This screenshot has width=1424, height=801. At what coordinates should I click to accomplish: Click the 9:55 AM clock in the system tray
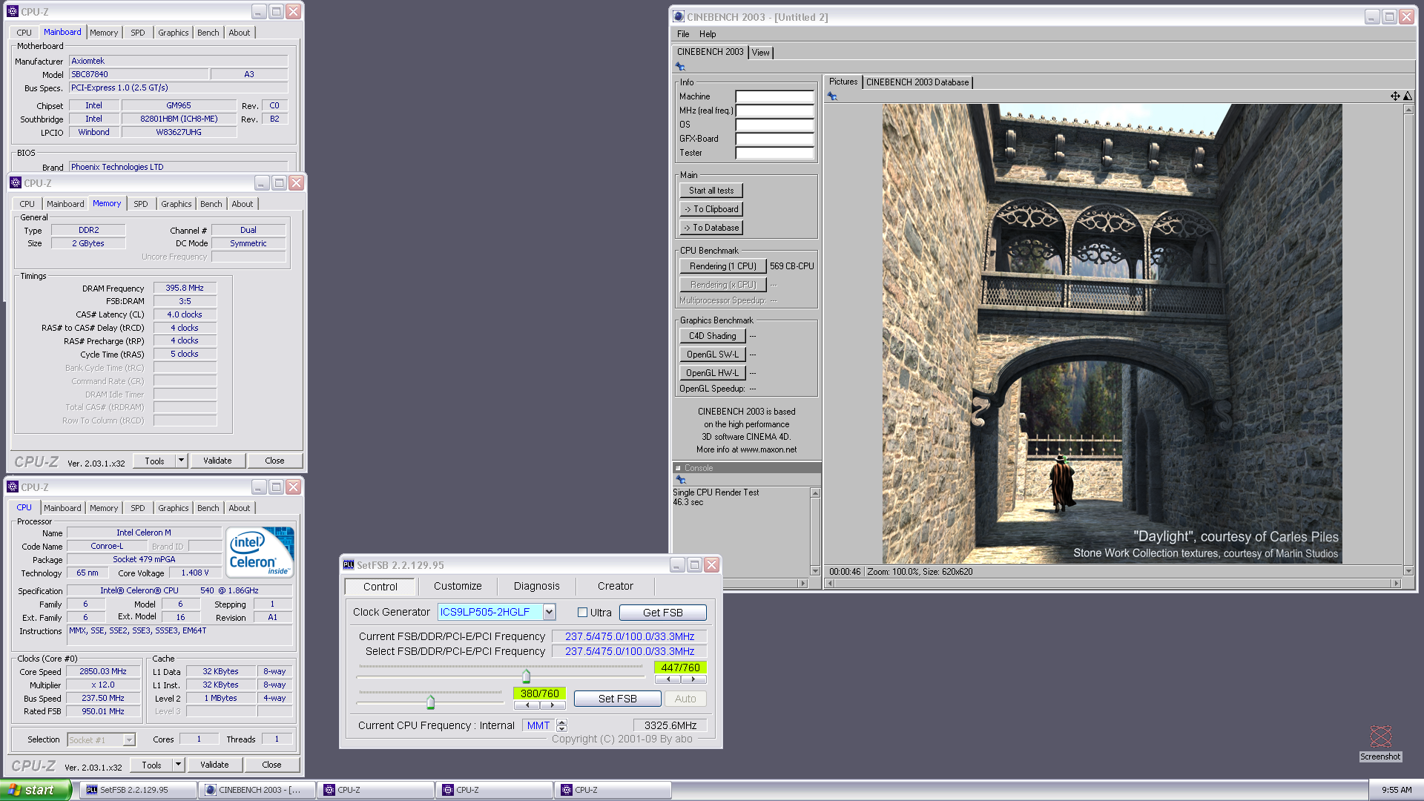point(1397,791)
